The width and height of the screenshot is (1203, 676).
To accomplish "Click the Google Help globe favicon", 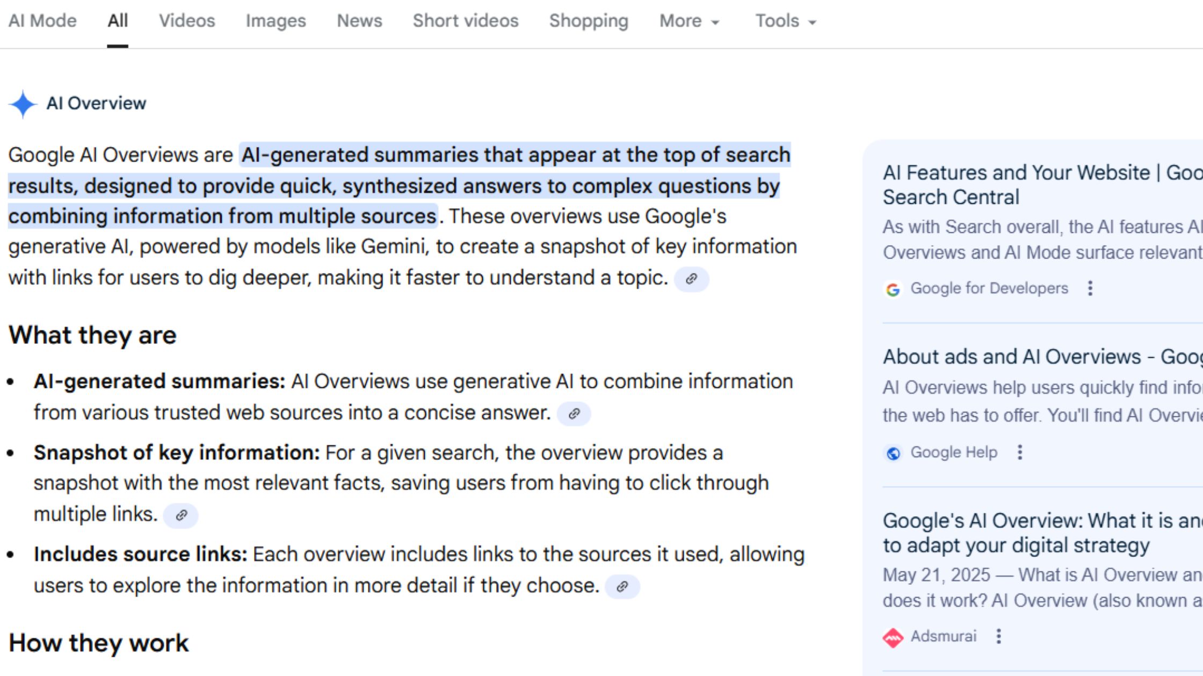I will (x=893, y=453).
